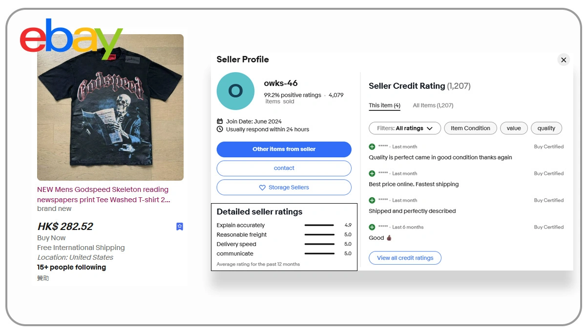
Task: Toggle the Item Condition filter chip
Action: (470, 128)
